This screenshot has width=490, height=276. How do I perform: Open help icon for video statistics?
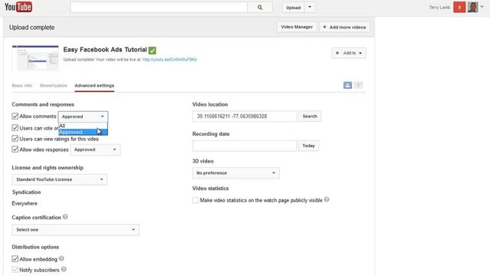point(327,199)
